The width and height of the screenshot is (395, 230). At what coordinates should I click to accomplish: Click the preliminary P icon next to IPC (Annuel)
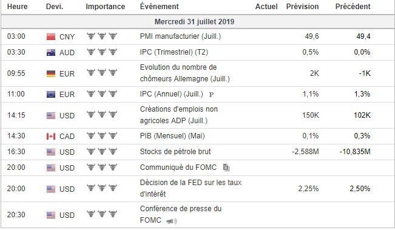211,95
